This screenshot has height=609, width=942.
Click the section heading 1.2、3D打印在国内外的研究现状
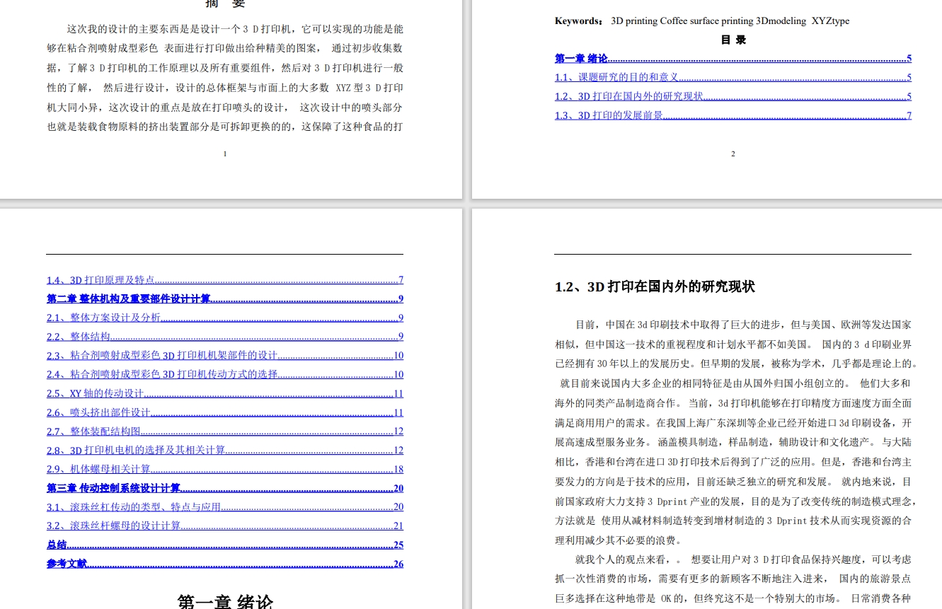click(x=655, y=287)
